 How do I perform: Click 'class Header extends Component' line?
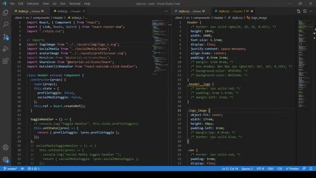[55, 75]
